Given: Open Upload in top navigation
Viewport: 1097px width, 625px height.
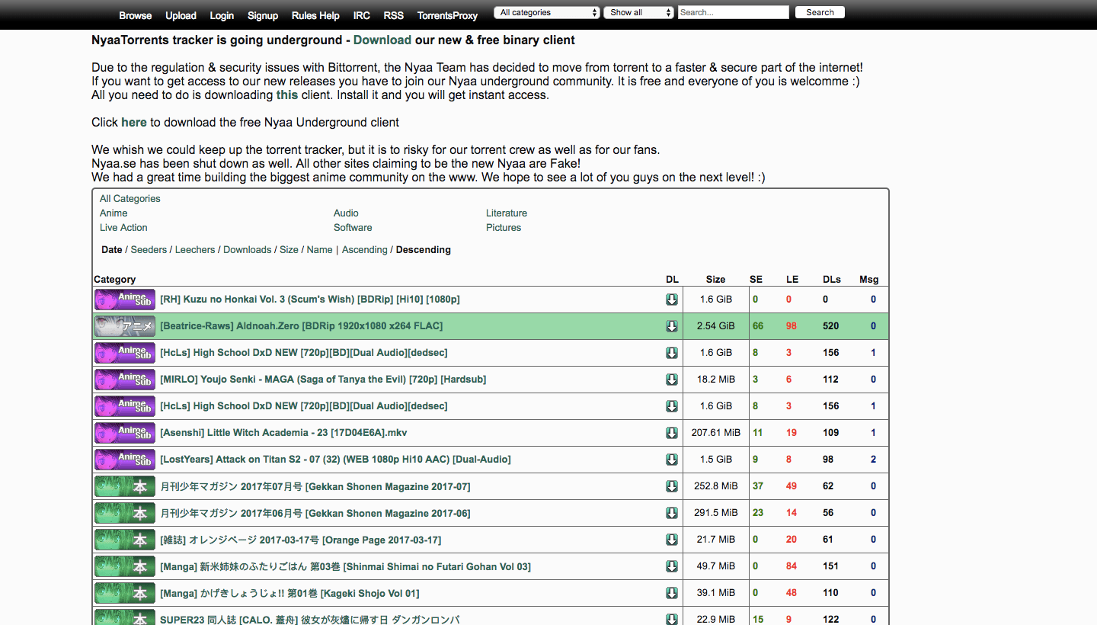Looking at the screenshot, I should pos(181,15).
